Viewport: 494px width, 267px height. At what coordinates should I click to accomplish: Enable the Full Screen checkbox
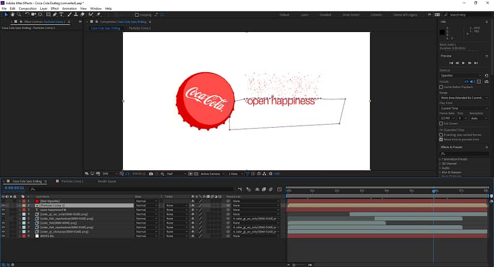(441, 123)
